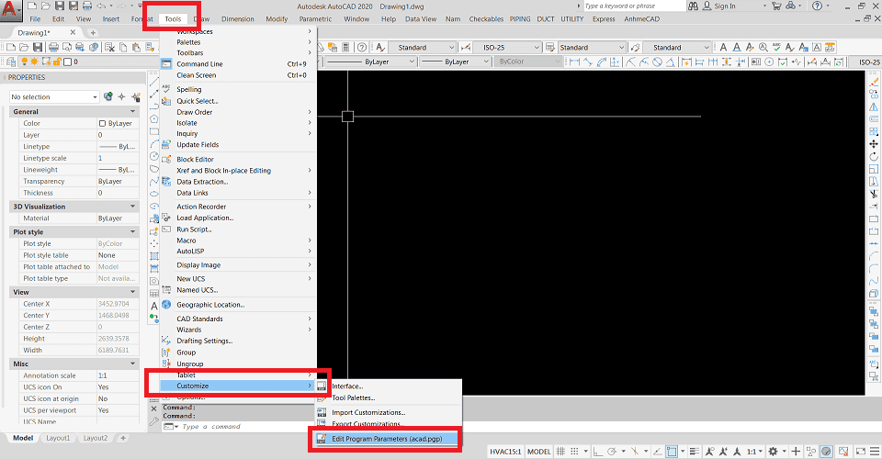Add a new drawing tab with plus button
The image size is (882, 459).
click(94, 32)
